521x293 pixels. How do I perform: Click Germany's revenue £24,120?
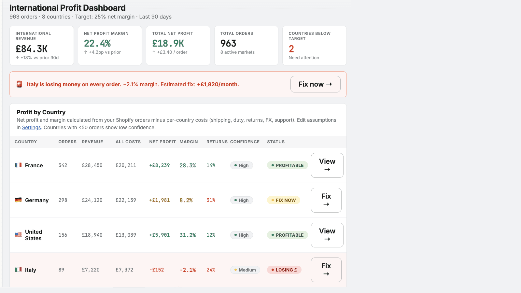(92, 200)
